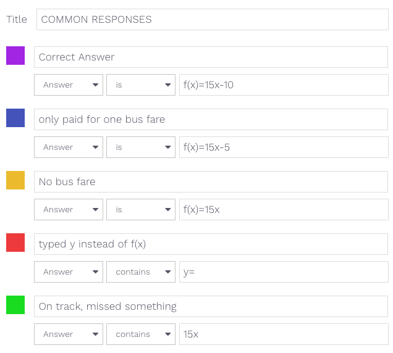This screenshot has width=393, height=353.
Task: Open 'is' condition dropdown for f(x)=15x-5
Action: [141, 147]
